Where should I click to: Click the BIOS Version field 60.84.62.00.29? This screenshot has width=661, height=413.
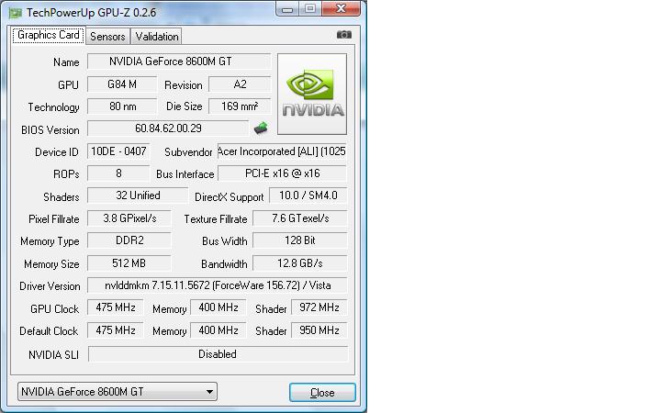click(x=168, y=128)
